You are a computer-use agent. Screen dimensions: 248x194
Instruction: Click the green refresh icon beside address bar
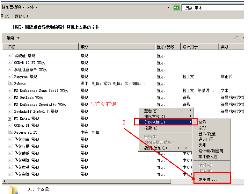coord(176,8)
